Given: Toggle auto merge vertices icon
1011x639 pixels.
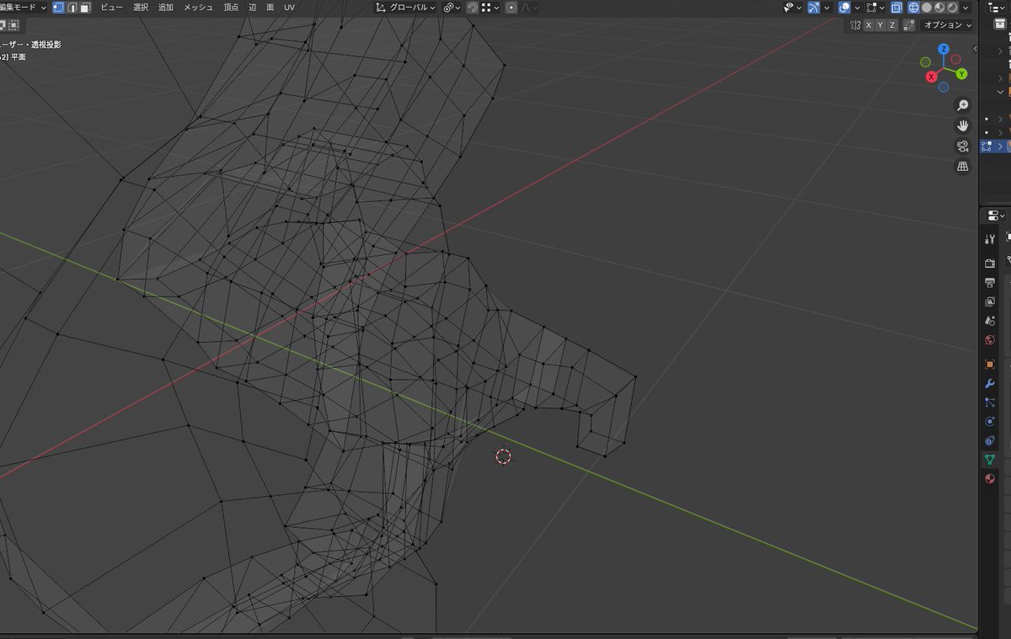Looking at the screenshot, I should (908, 25).
